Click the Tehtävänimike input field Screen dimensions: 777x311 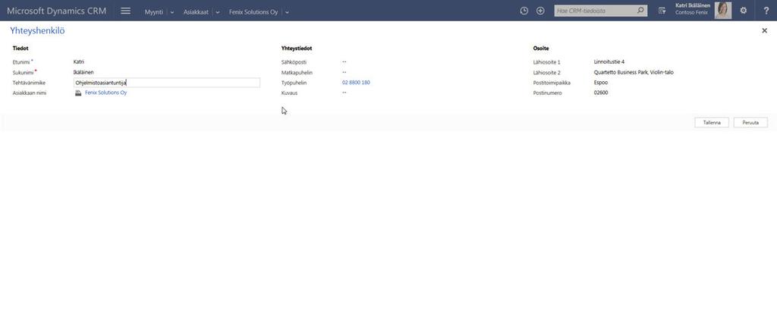point(166,83)
